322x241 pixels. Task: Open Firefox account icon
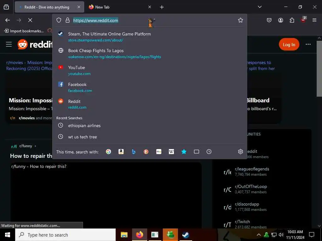(280, 20)
